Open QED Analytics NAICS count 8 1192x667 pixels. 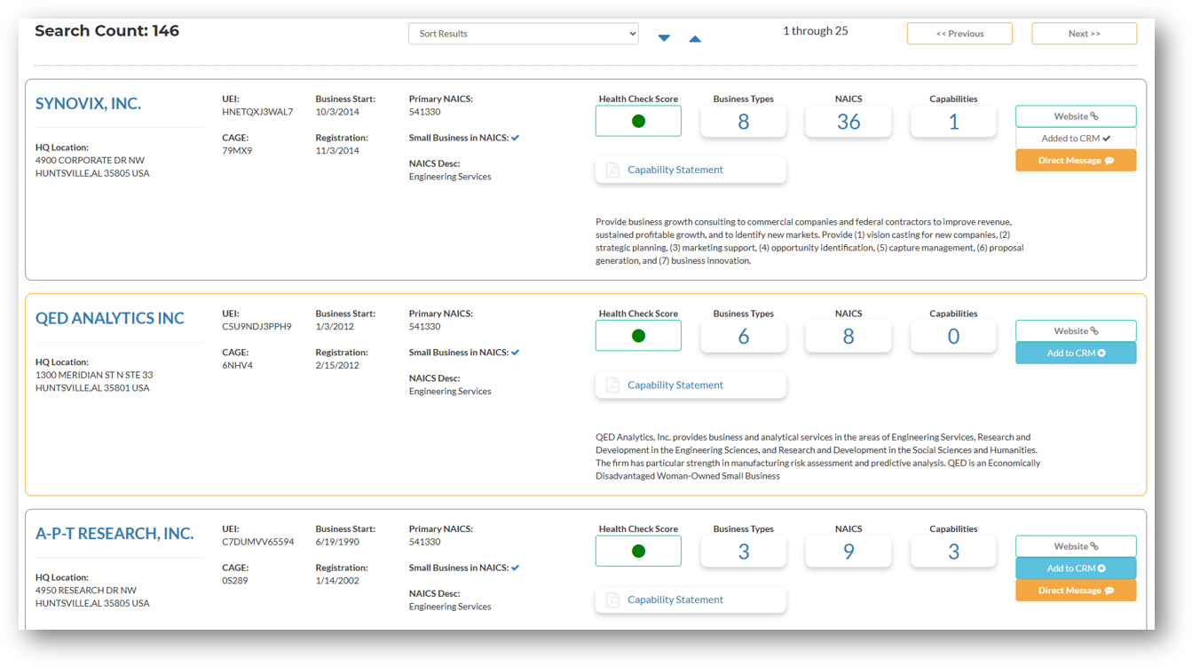click(x=849, y=337)
